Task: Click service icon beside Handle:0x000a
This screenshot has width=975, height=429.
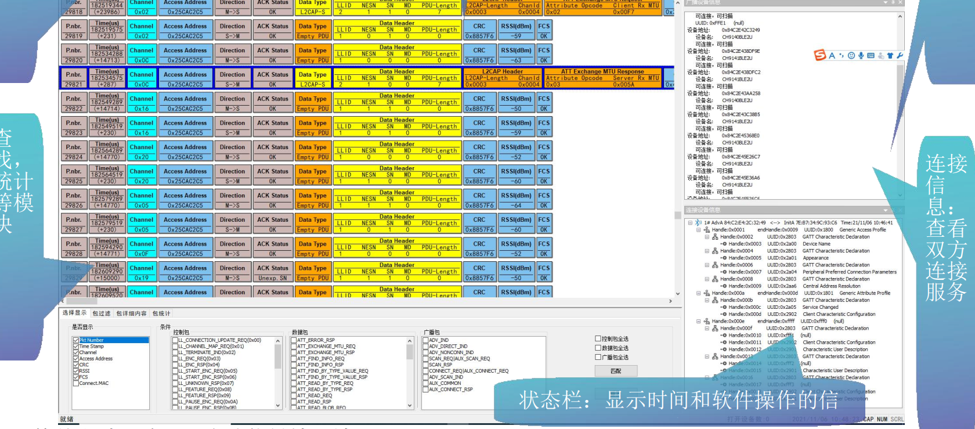Action: coord(707,293)
